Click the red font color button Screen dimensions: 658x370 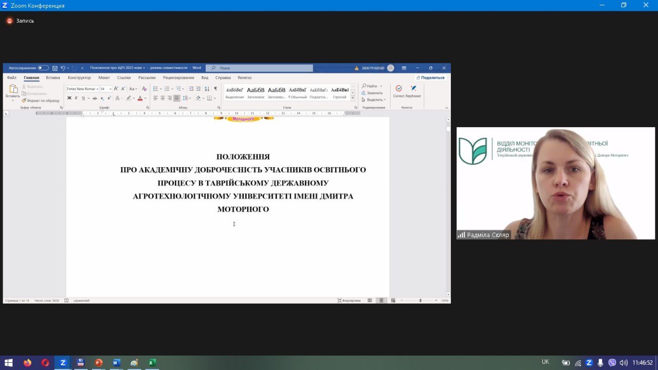[140, 98]
